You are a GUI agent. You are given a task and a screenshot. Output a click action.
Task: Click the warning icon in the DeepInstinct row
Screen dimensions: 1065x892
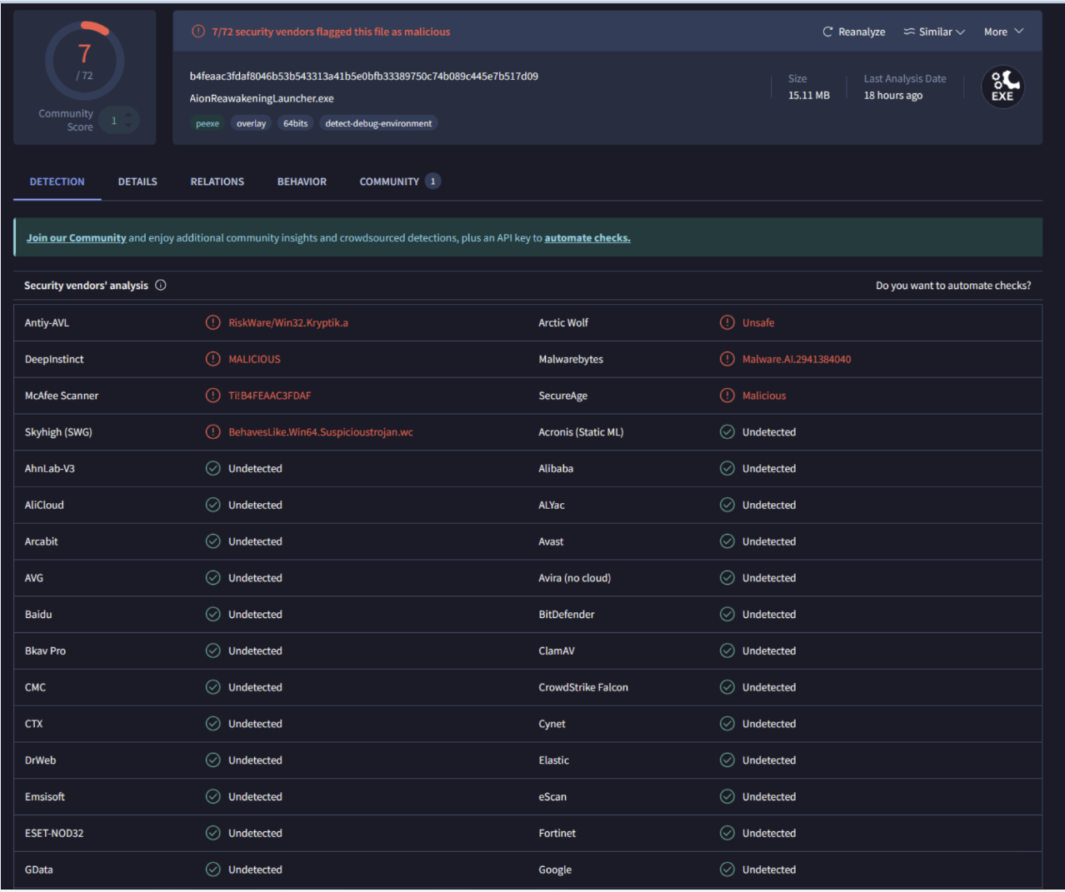(213, 359)
